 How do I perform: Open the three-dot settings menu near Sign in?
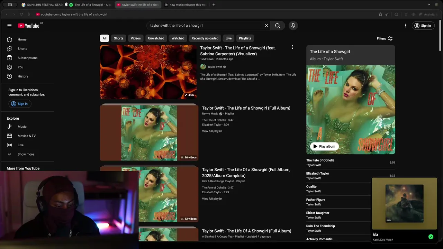pos(405,26)
